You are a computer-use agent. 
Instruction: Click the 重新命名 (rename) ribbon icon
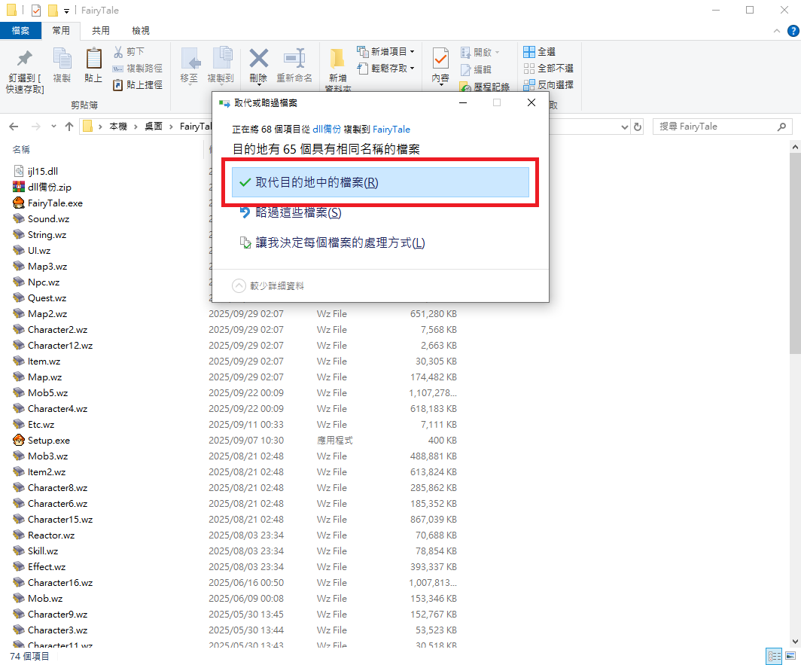294,59
